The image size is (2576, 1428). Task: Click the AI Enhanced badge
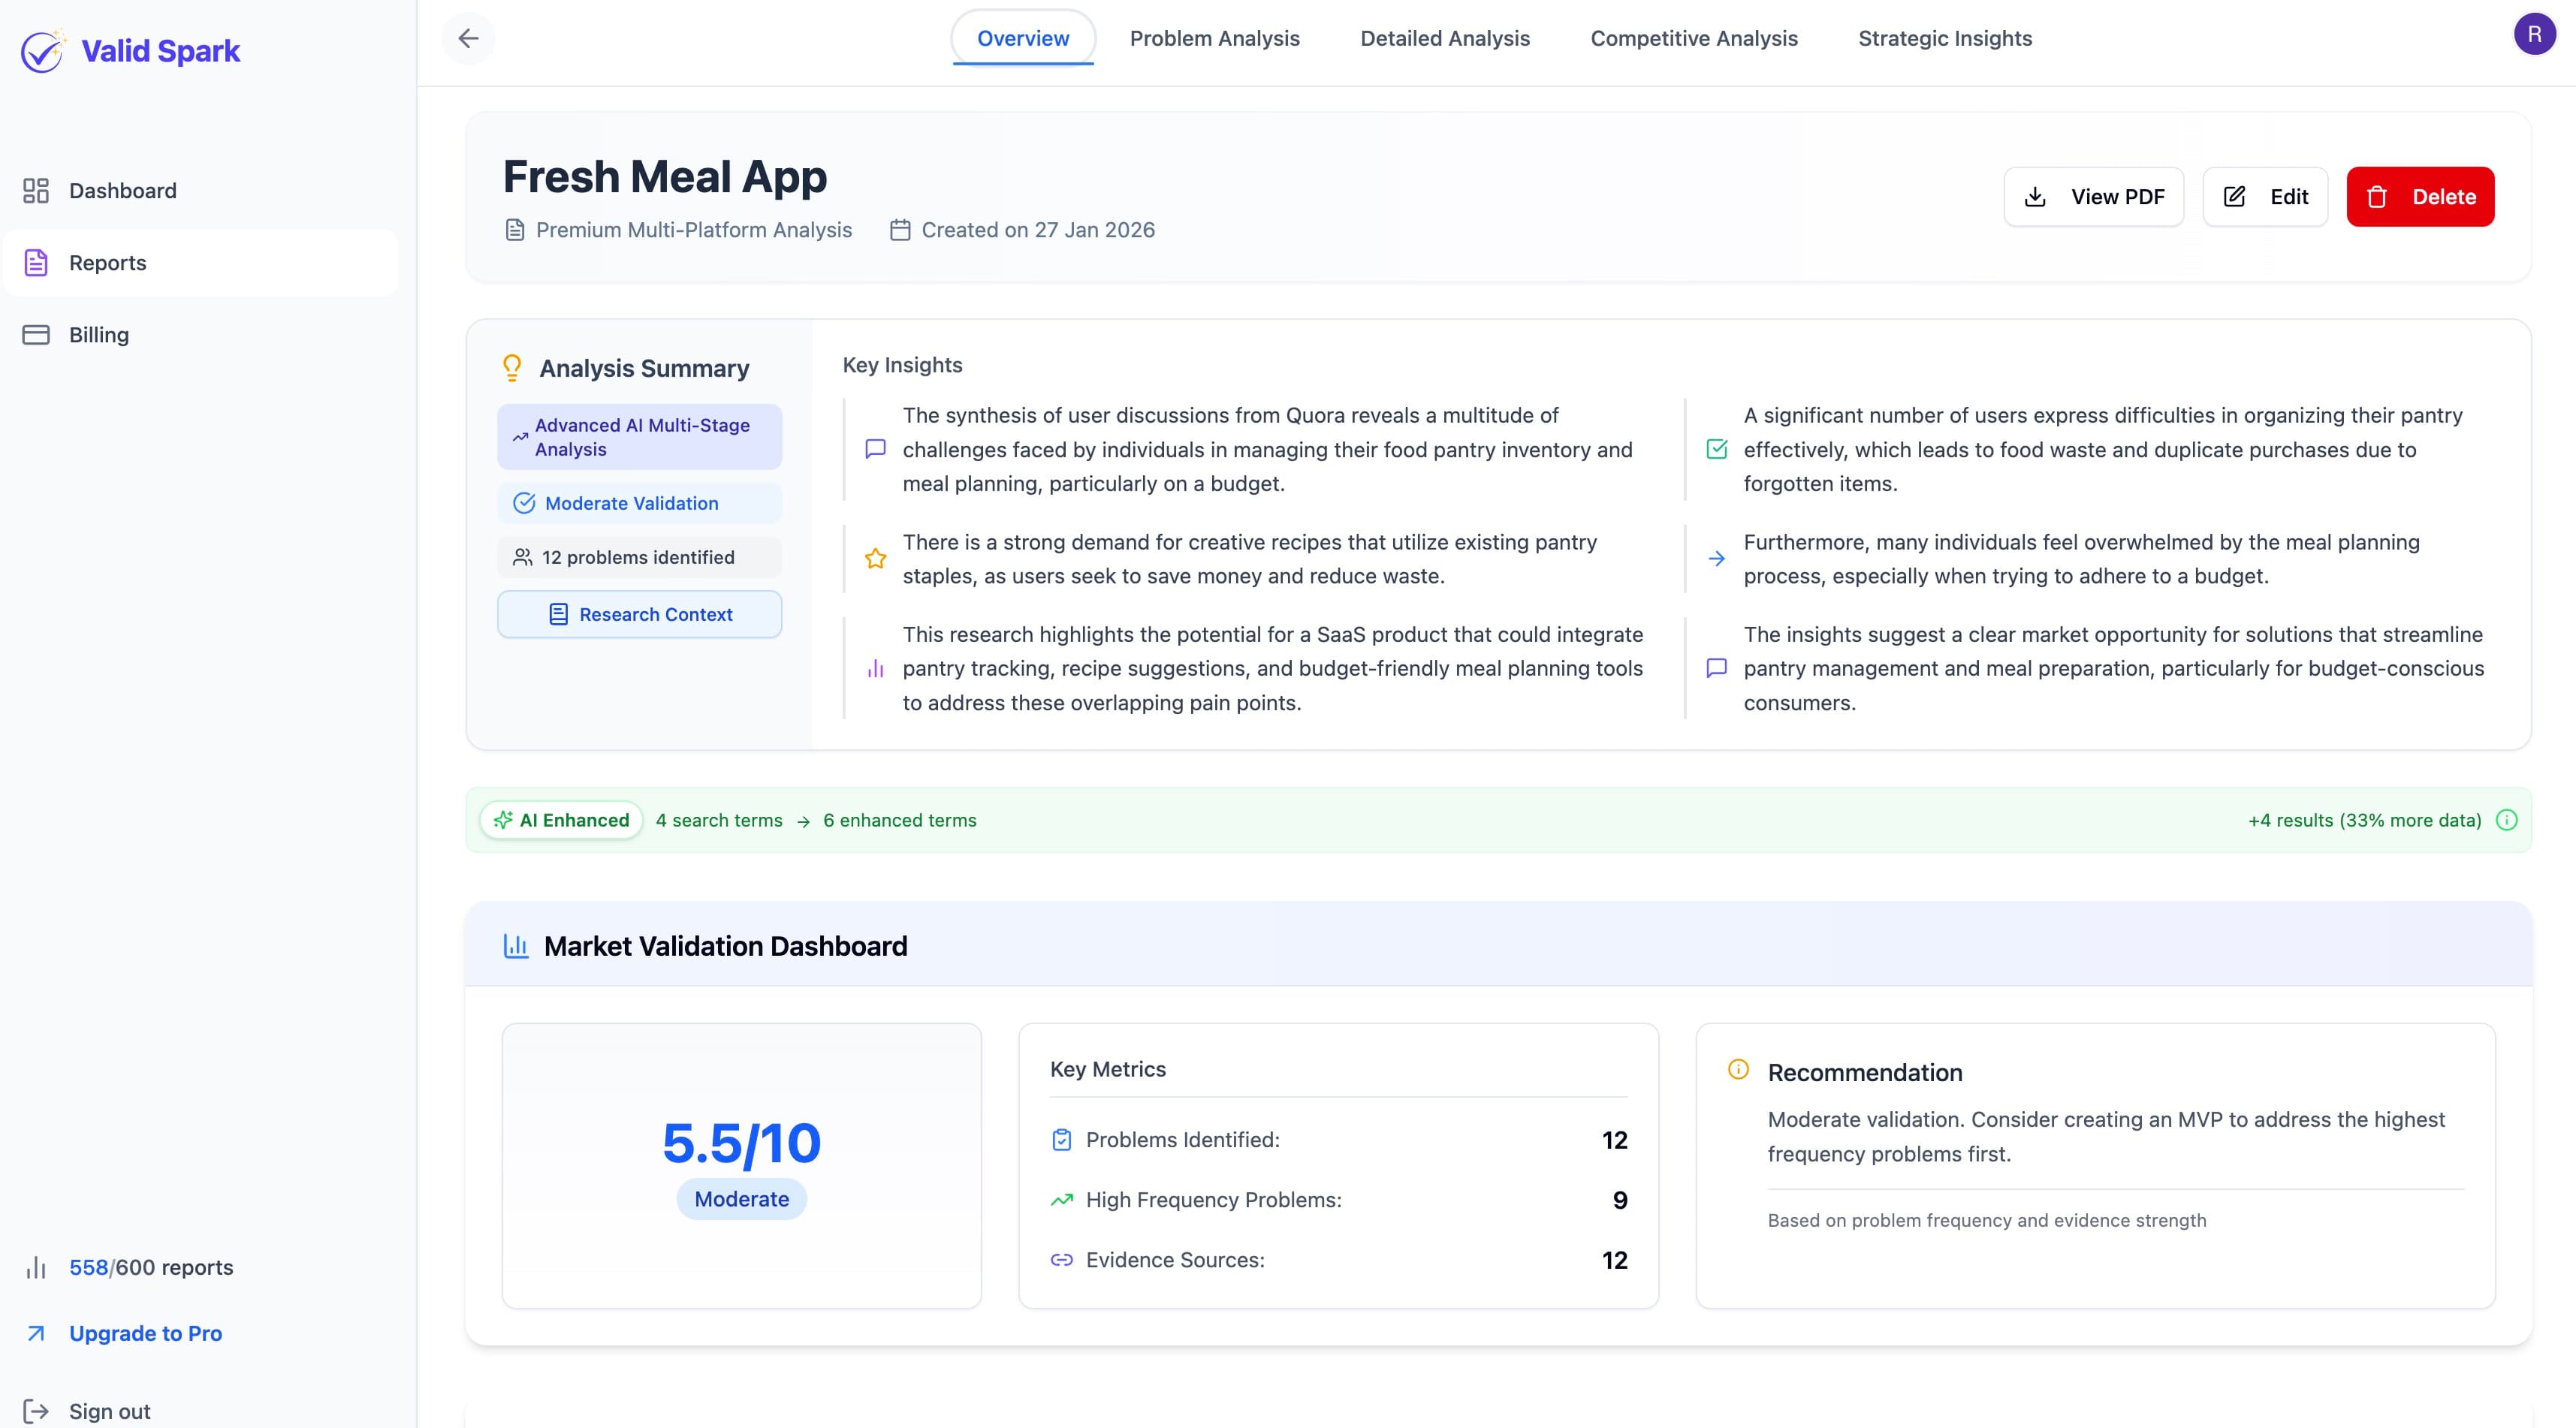point(561,819)
